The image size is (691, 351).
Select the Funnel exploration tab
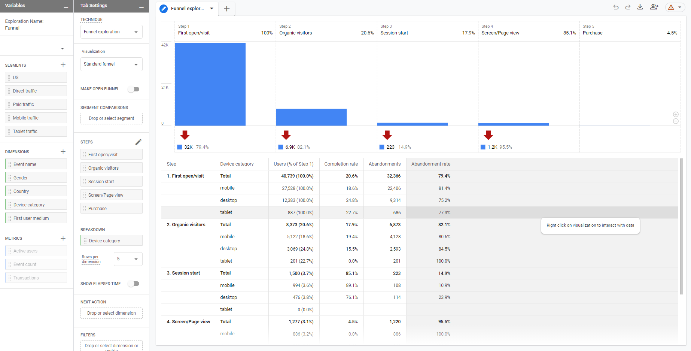tap(187, 9)
